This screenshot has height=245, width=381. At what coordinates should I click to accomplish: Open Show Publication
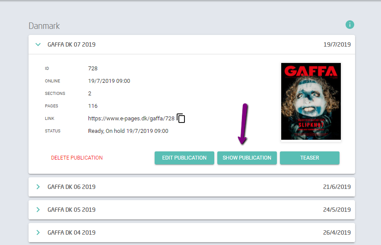point(247,158)
